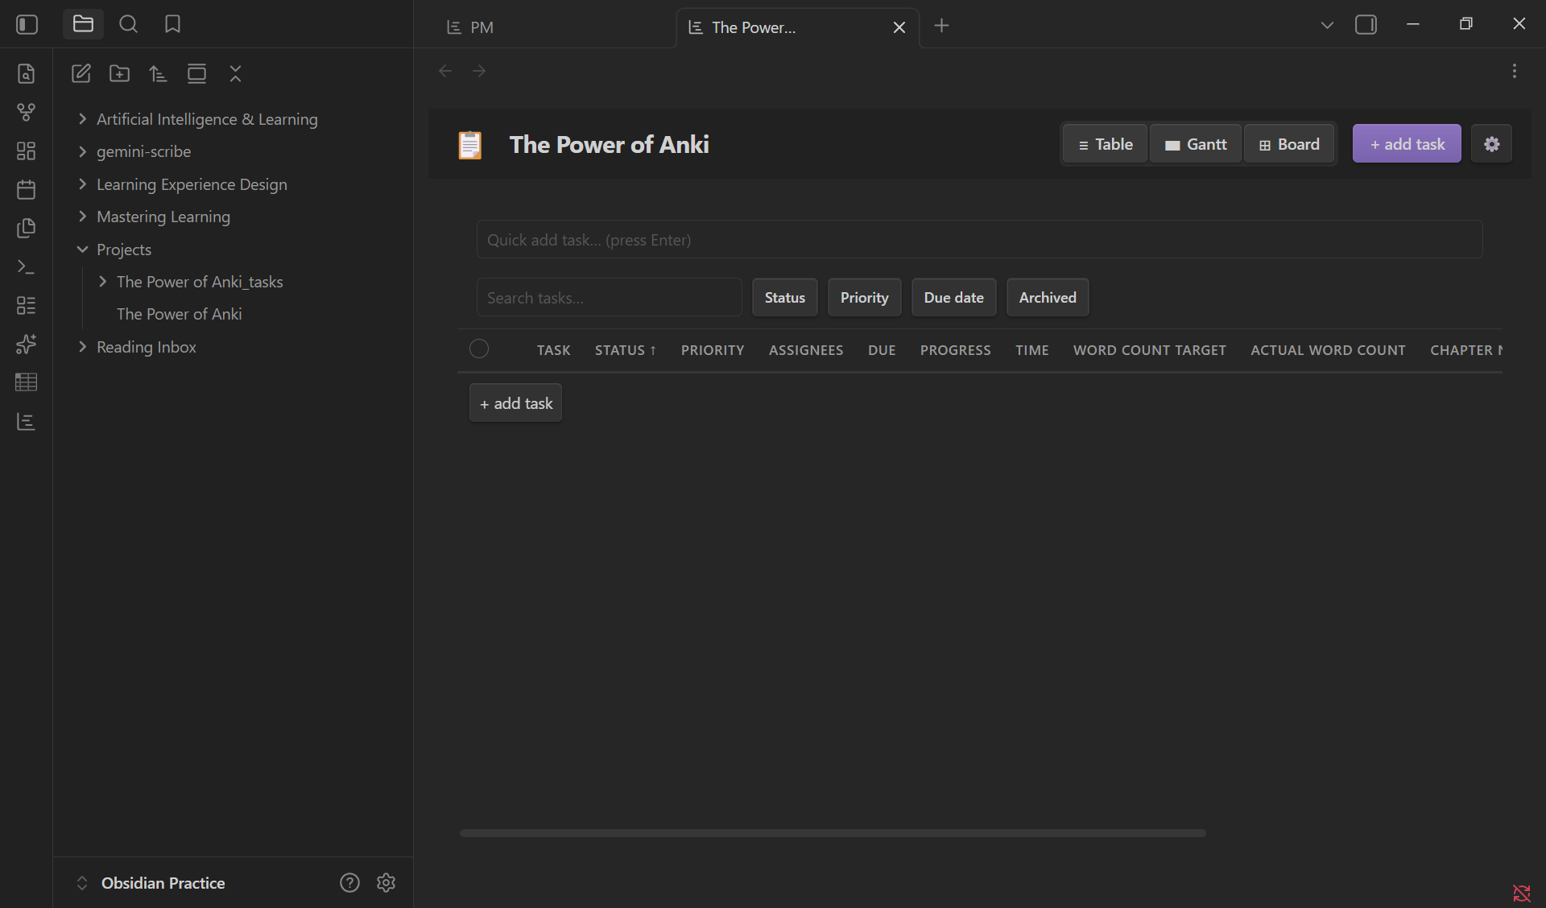Switch to the Table view
1546x908 pixels.
(x=1105, y=144)
